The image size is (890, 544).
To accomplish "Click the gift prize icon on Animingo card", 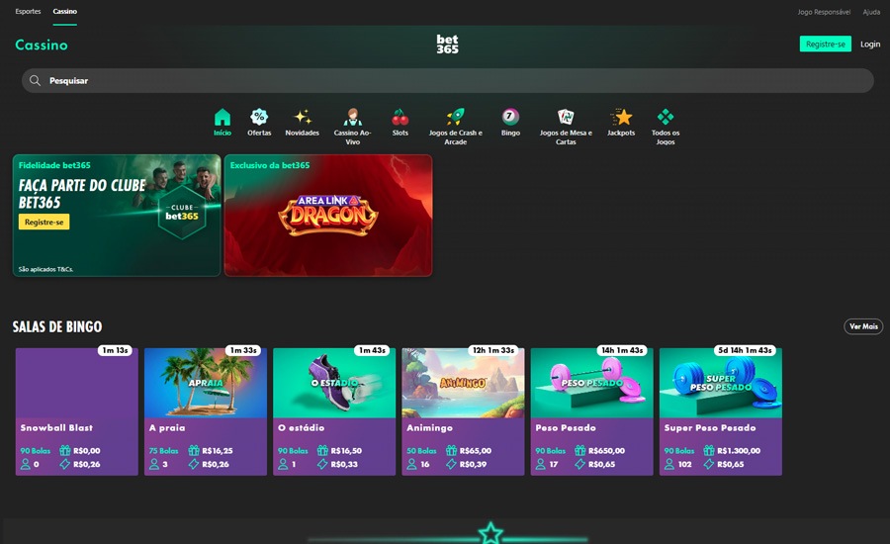I will 451,450.
